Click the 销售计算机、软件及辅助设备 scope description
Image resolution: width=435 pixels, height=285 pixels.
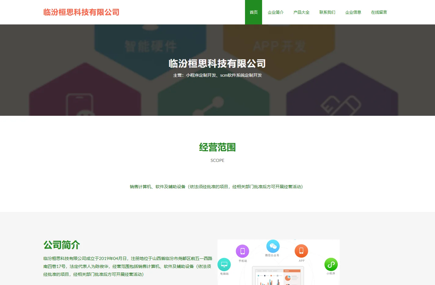(216, 187)
